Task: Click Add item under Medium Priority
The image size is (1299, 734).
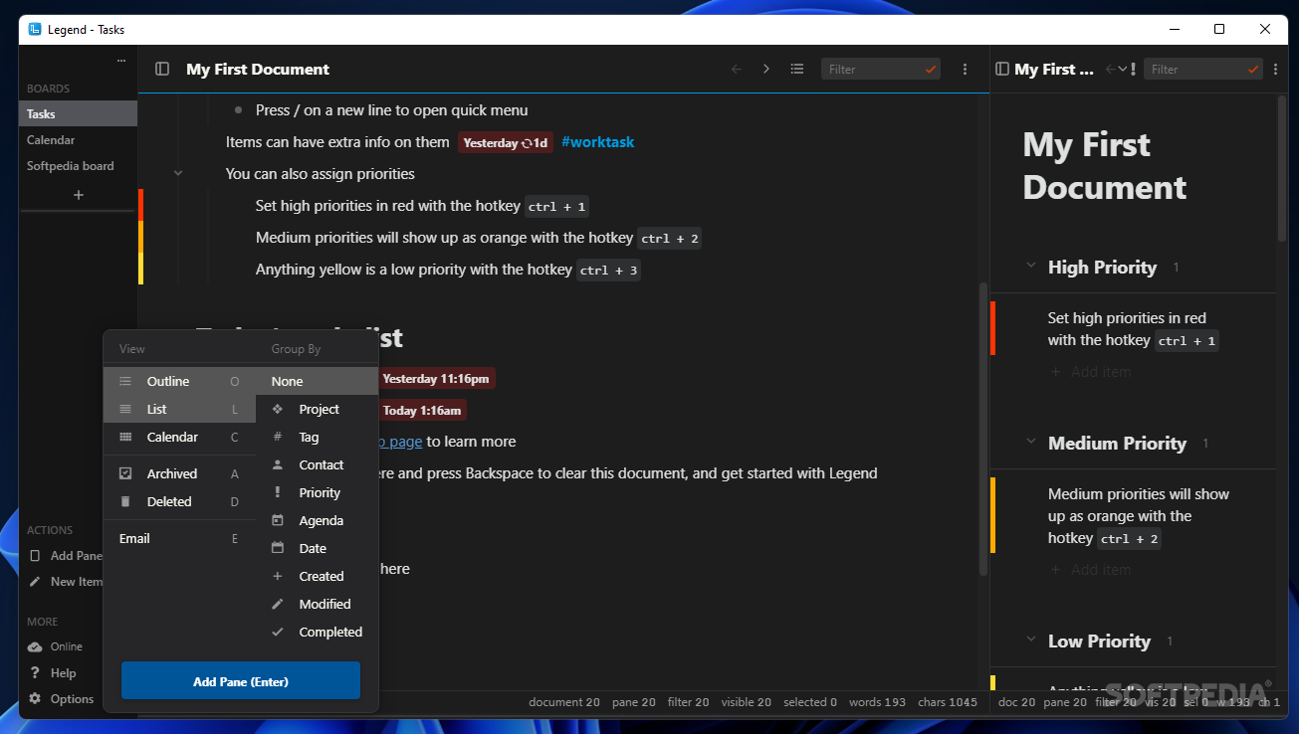Action: coord(1091,570)
